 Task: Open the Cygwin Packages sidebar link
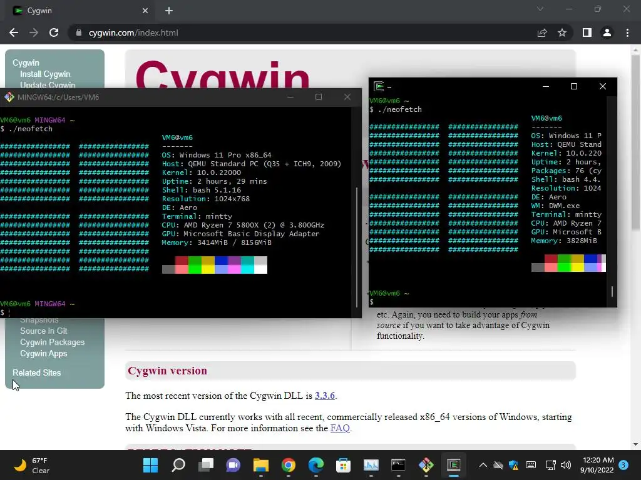[53, 342]
